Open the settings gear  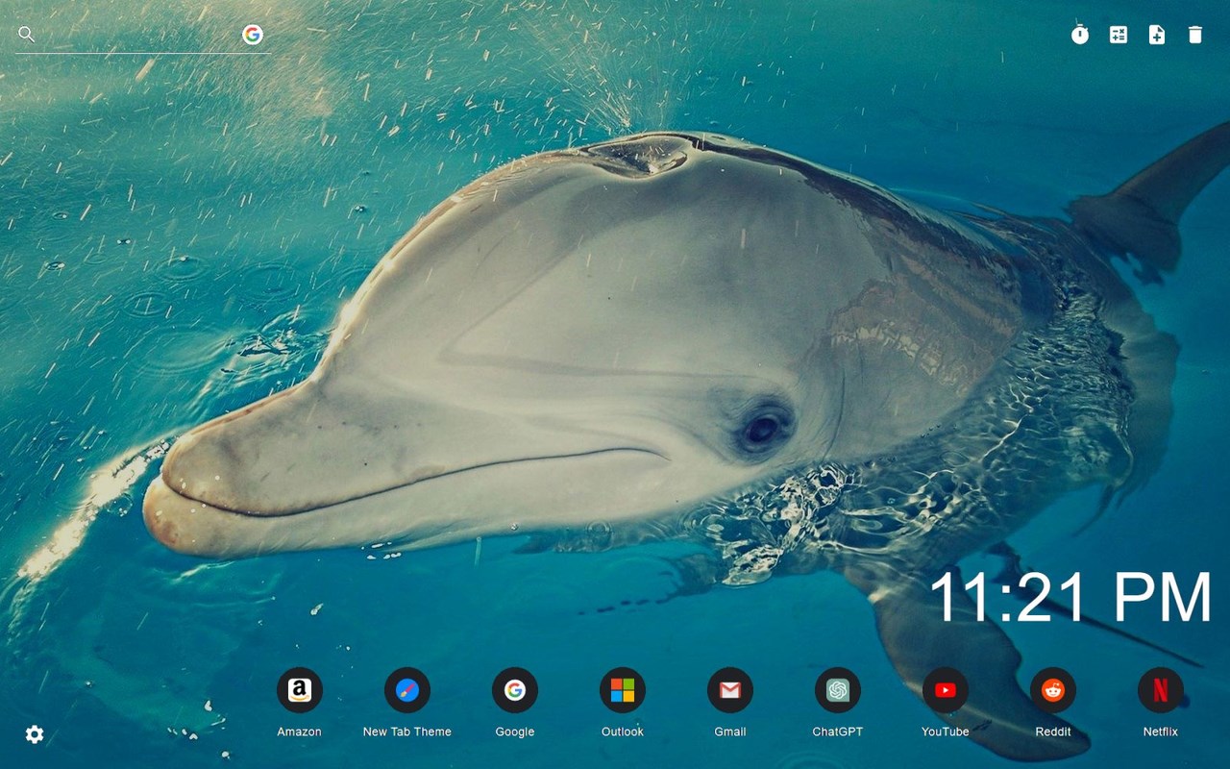(x=35, y=734)
